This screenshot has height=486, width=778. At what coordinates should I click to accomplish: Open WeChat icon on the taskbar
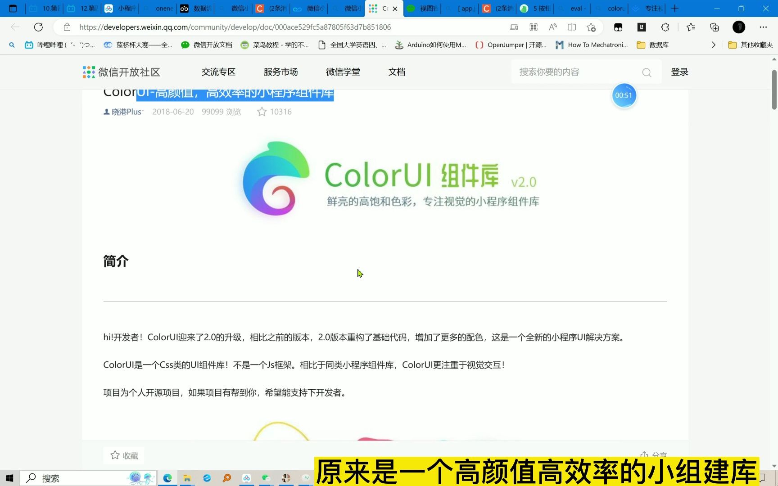(266, 478)
